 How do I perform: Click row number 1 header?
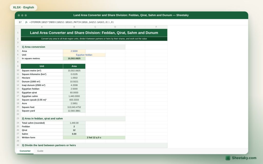point(18,33)
